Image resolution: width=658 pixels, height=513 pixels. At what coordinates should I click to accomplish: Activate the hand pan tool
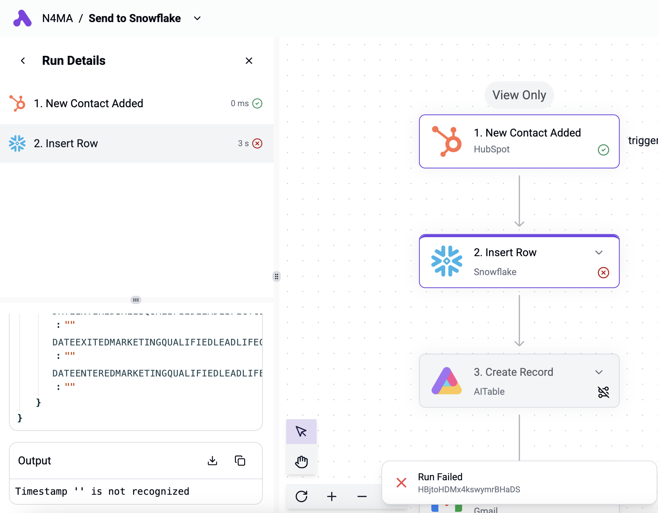(301, 462)
